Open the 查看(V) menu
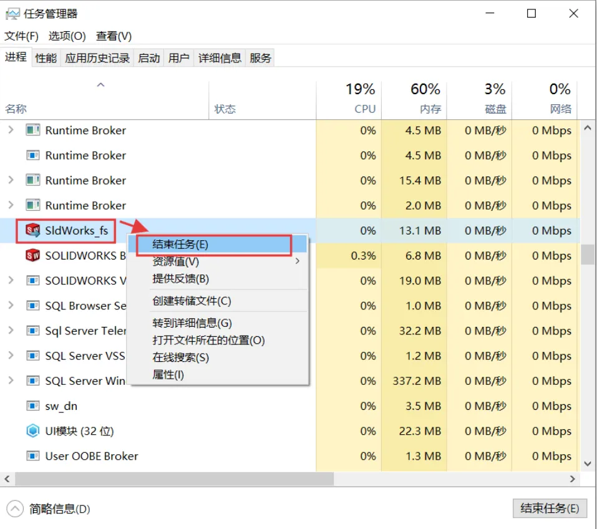The image size is (597, 529). [114, 36]
